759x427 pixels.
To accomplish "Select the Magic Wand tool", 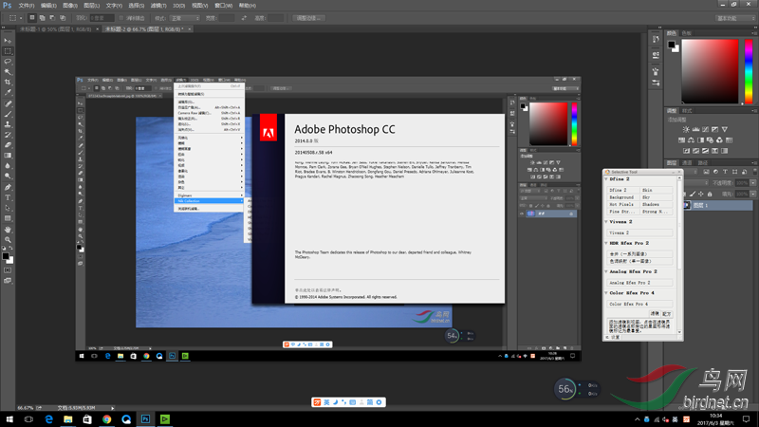I will pyautogui.click(x=8, y=71).
